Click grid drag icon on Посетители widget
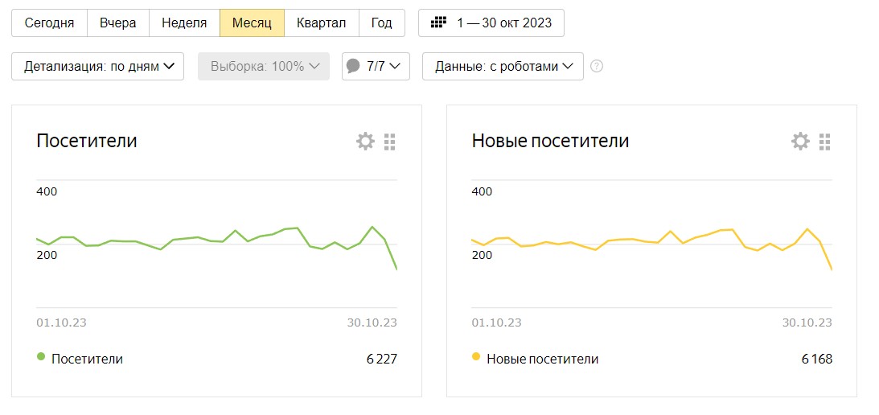The height and width of the screenshot is (415, 879). [x=390, y=142]
